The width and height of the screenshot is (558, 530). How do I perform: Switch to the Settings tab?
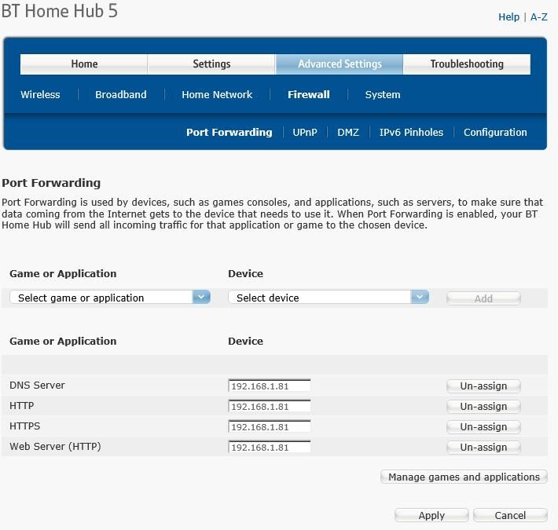[x=211, y=64]
